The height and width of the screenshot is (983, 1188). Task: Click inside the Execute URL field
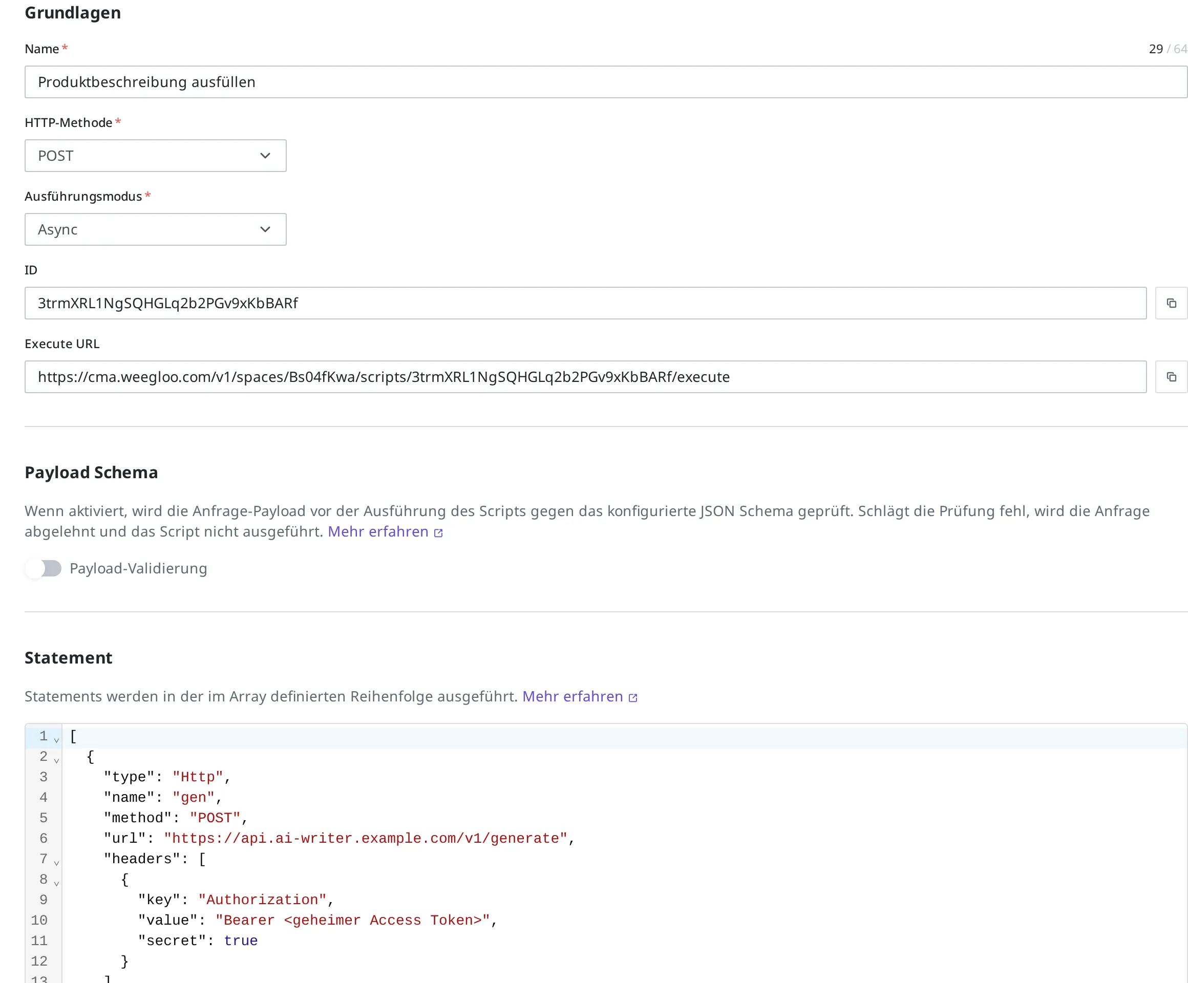point(585,377)
